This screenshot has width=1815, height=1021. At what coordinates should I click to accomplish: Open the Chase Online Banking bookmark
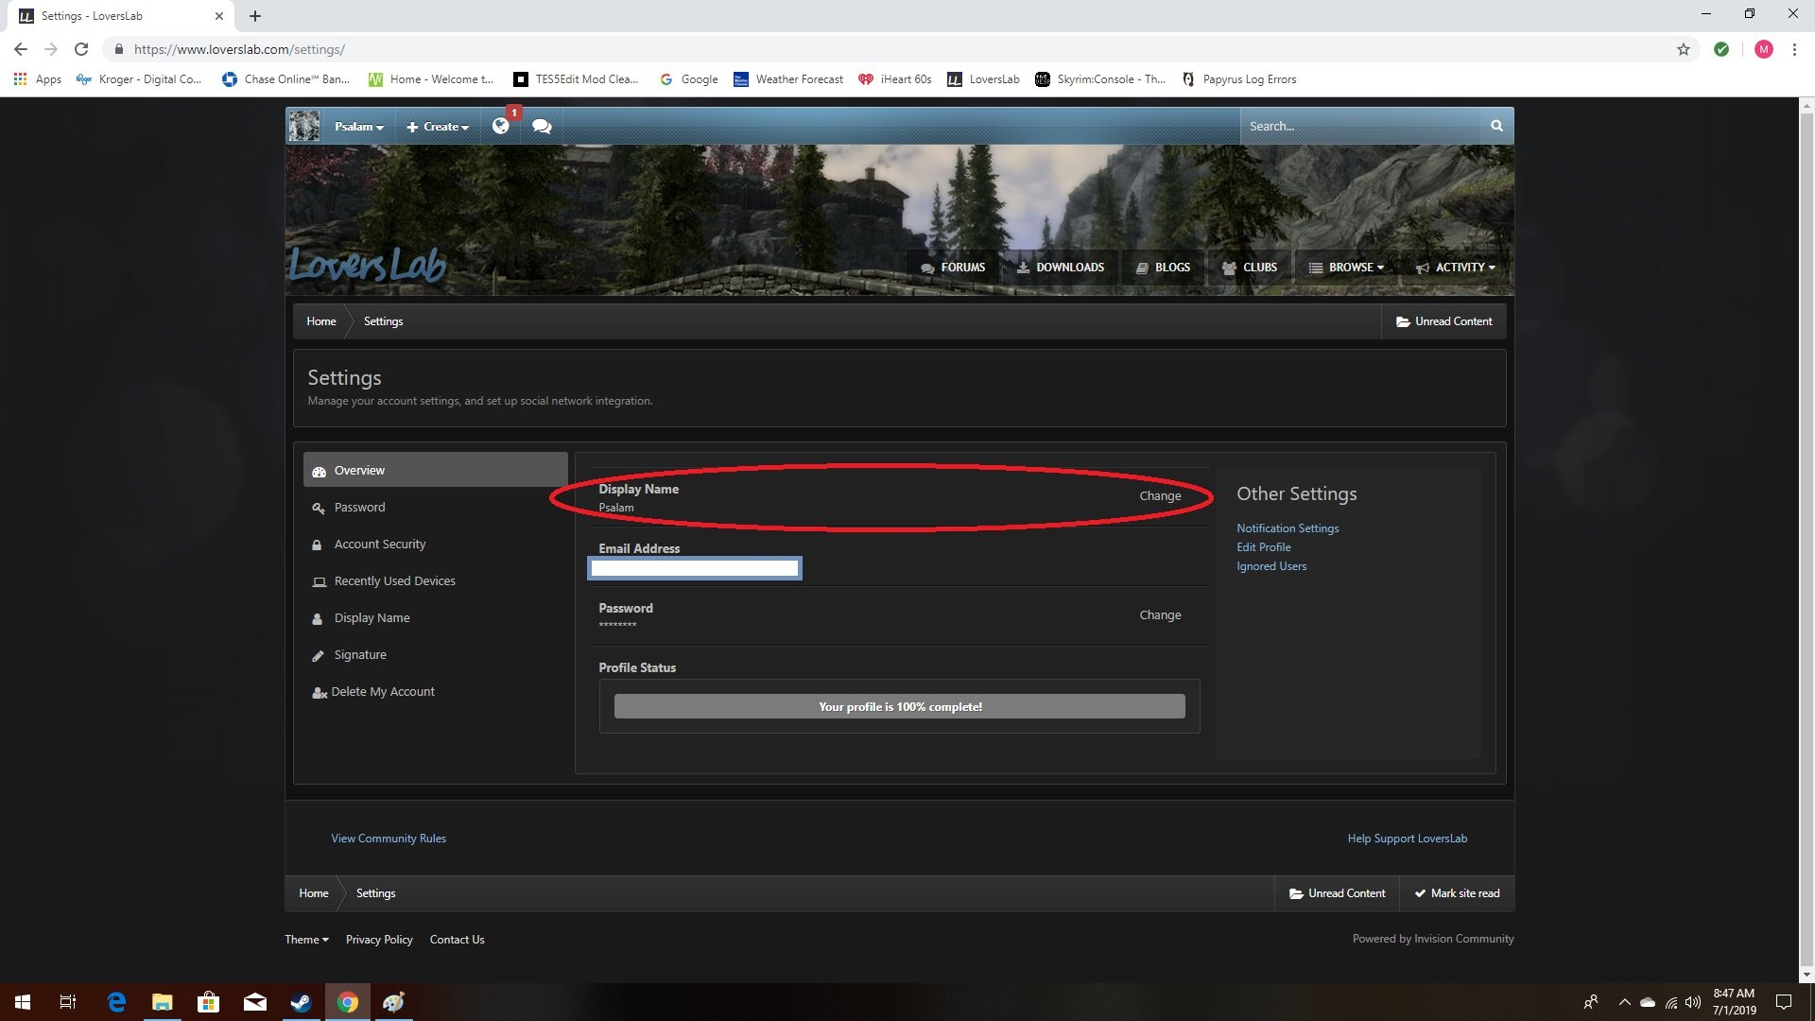coord(285,79)
